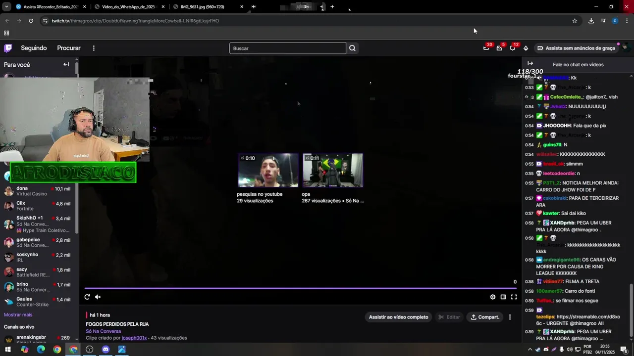
Task: Open joseph001x clip creator profile
Action: point(134,338)
